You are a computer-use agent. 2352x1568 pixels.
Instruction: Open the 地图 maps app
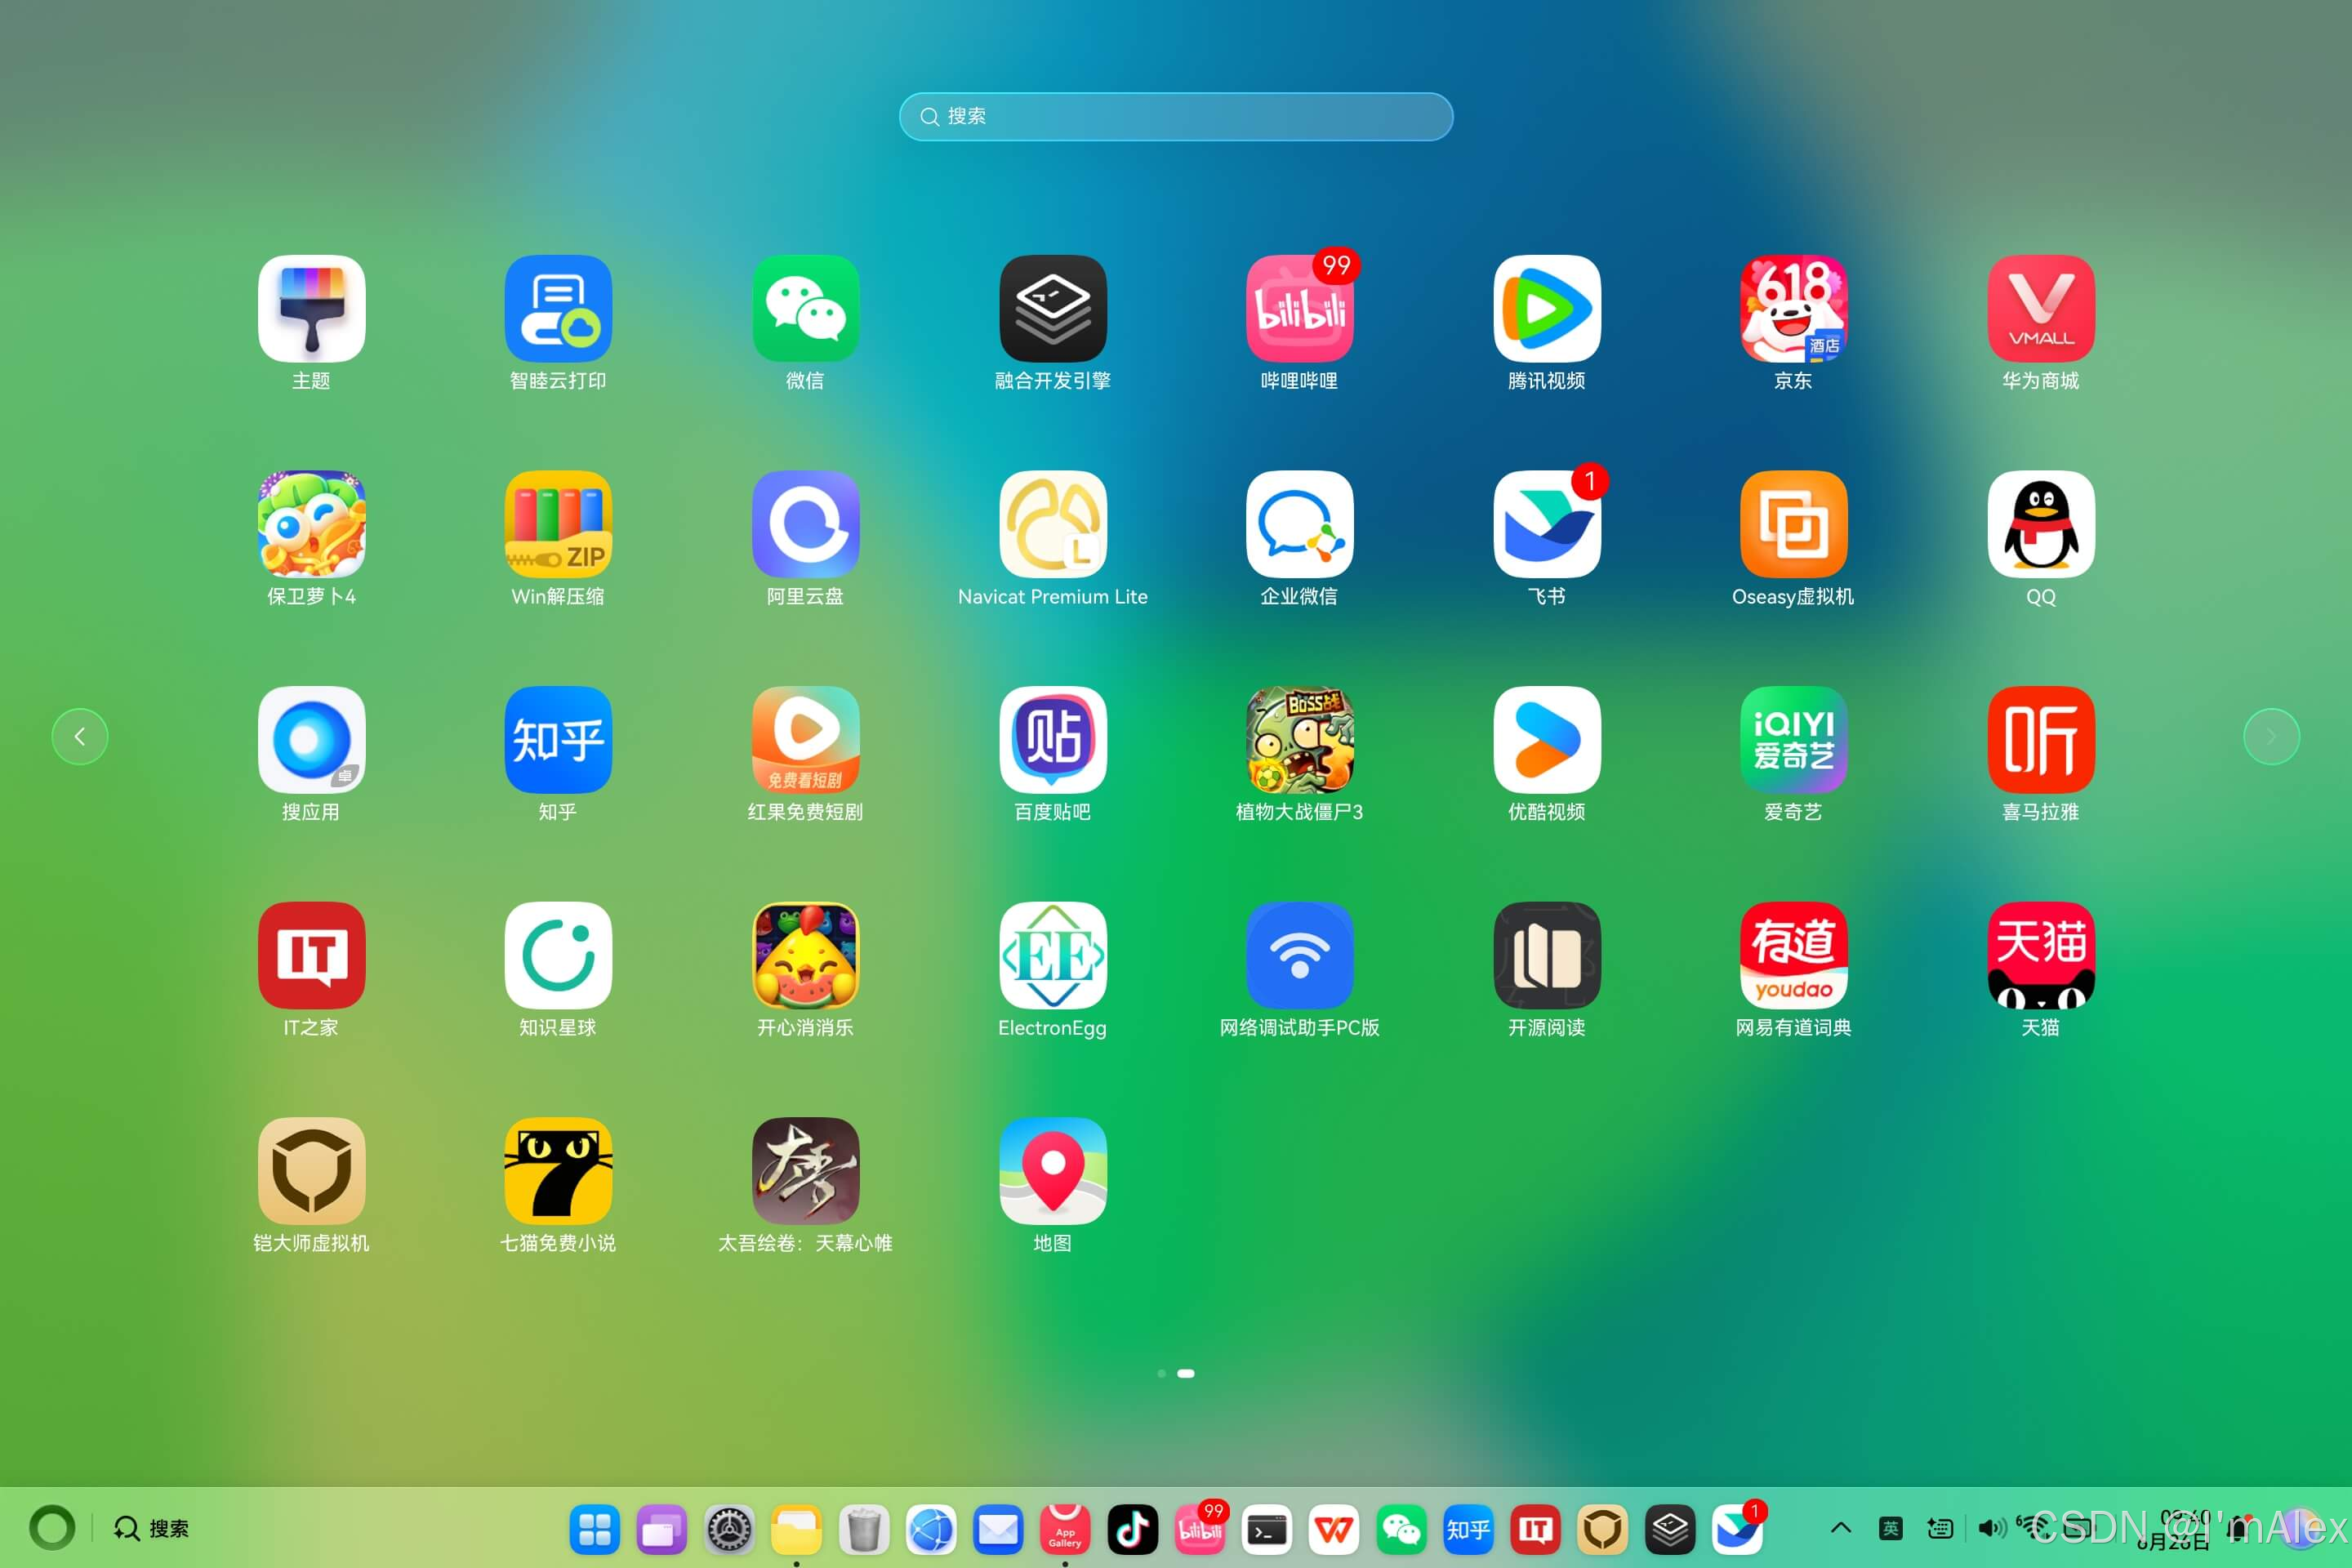(x=1053, y=1171)
